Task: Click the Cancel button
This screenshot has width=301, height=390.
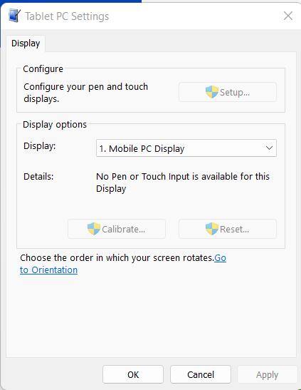Action: click(x=201, y=374)
